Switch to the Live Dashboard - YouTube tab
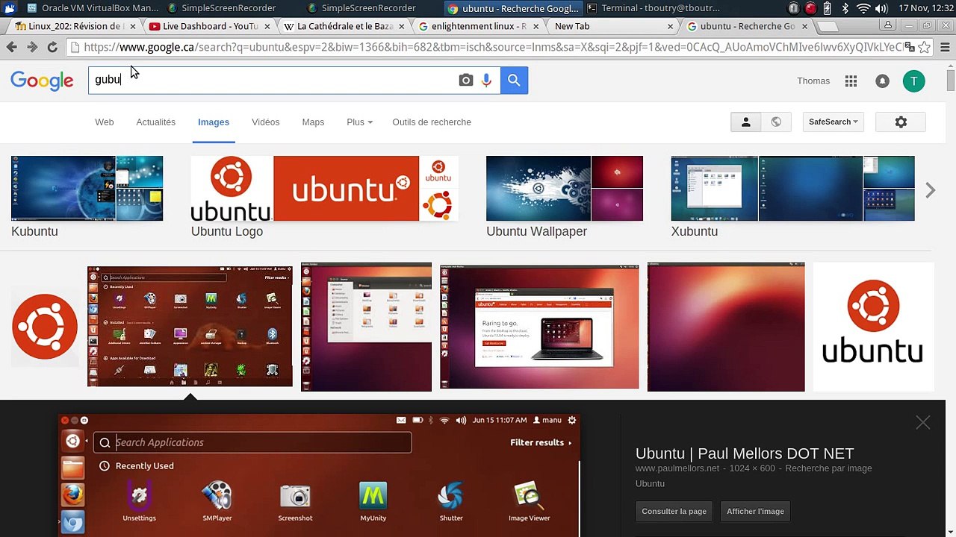956x537 pixels. [209, 26]
